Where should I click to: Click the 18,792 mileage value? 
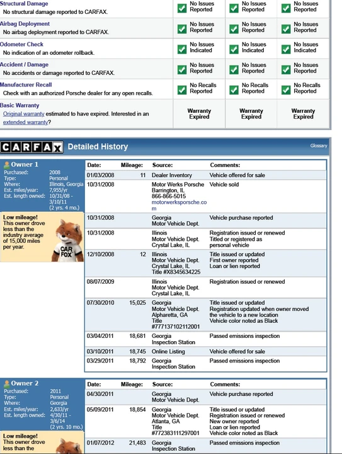(x=137, y=361)
